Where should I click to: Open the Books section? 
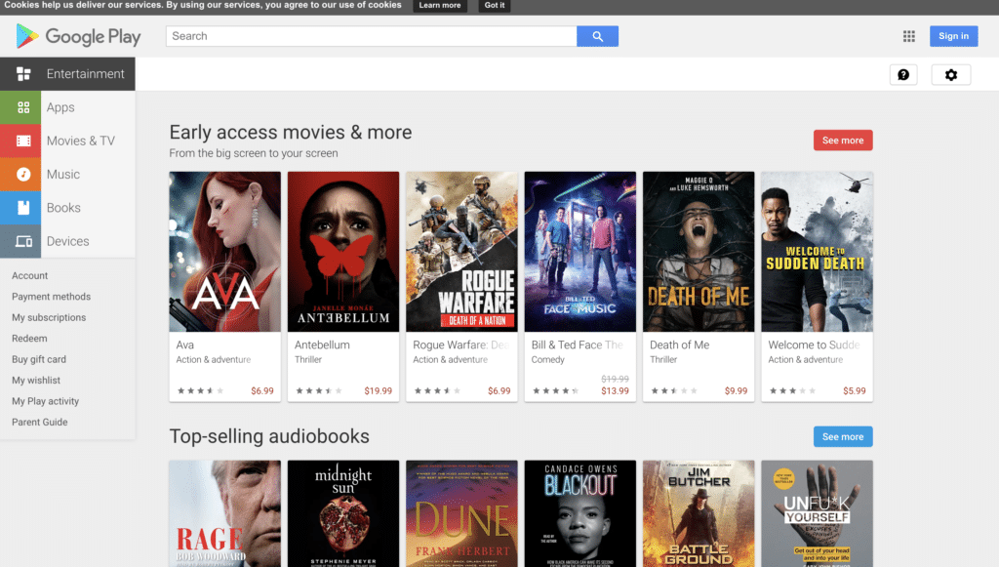pos(63,208)
